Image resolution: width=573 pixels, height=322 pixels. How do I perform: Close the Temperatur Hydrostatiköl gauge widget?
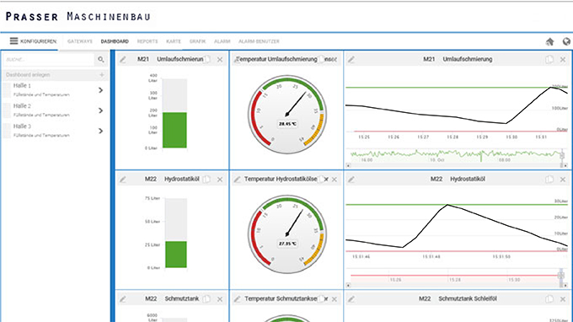335,179
